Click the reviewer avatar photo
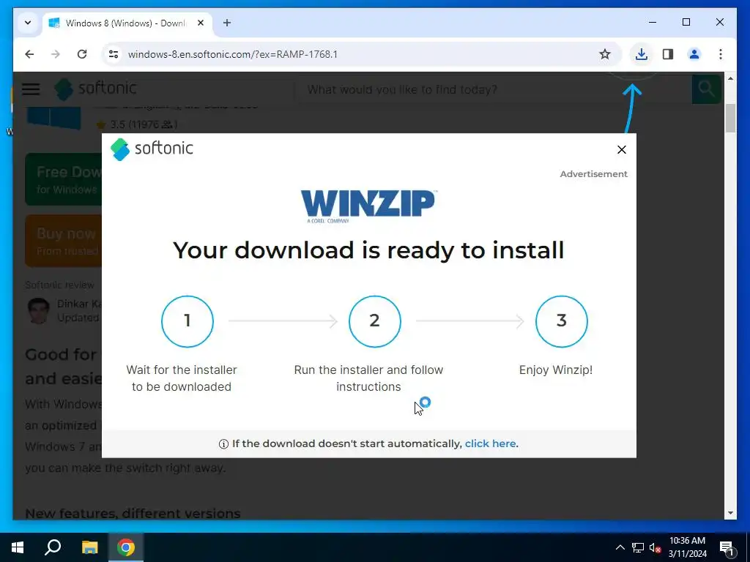This screenshot has height=562, width=750. click(x=38, y=310)
